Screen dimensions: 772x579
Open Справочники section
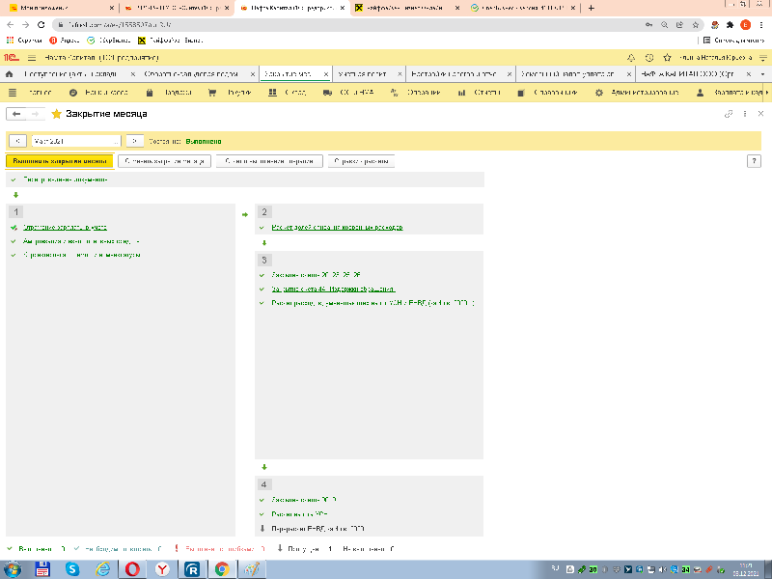click(547, 92)
